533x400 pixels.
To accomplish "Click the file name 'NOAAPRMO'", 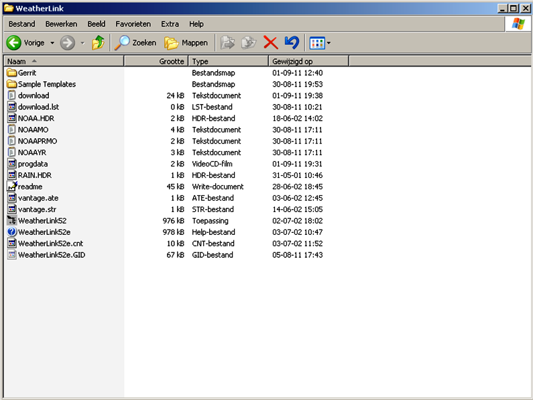I will click(x=38, y=141).
